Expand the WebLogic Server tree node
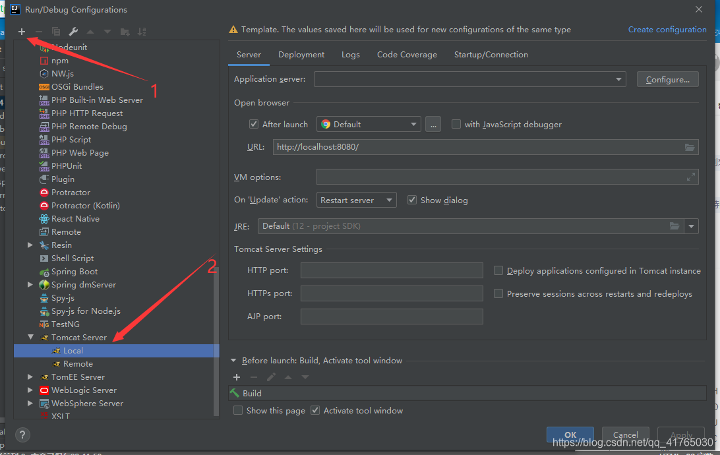720x455 pixels. (x=30, y=390)
